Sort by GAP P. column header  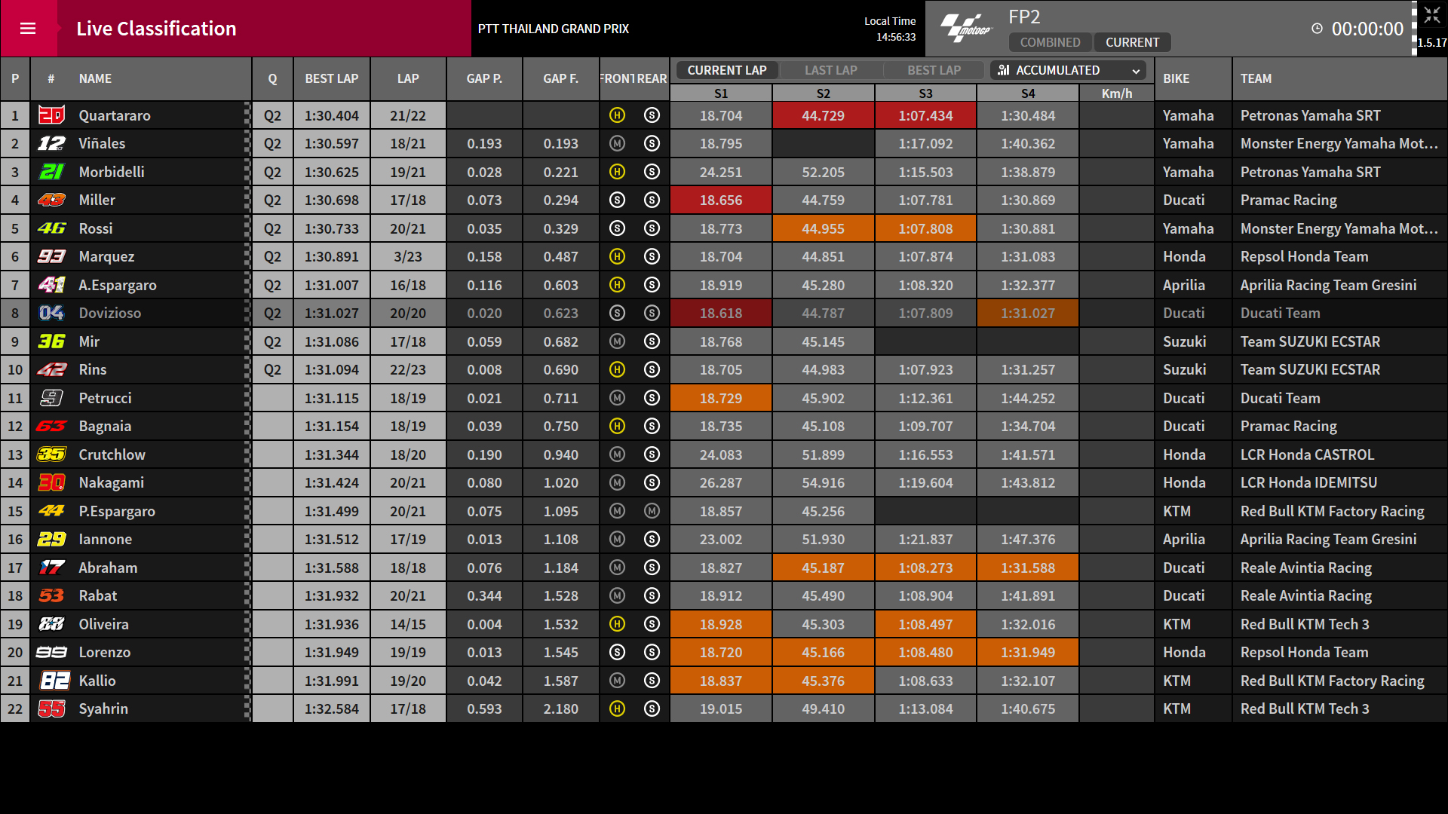point(484,78)
